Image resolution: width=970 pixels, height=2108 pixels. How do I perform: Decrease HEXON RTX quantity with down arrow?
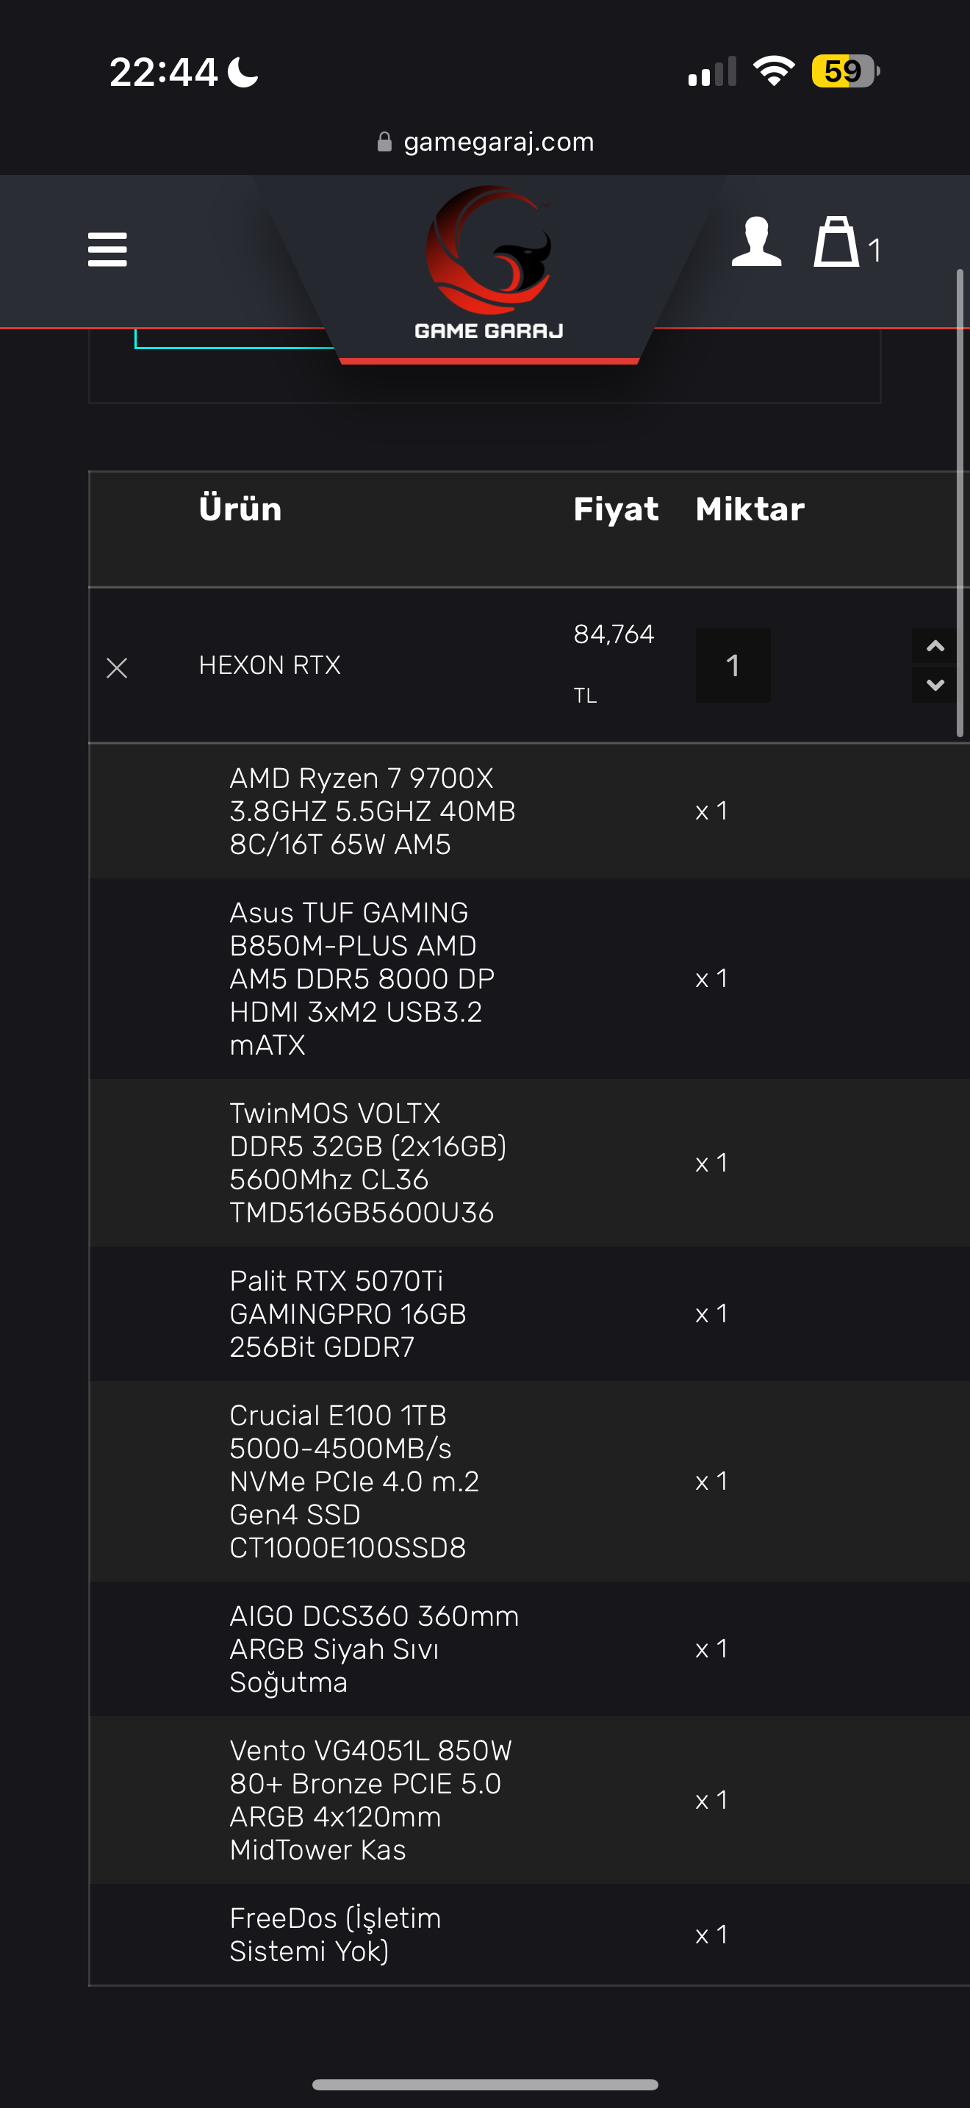point(935,684)
